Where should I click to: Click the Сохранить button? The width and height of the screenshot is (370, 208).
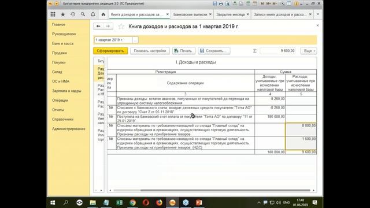214,51
